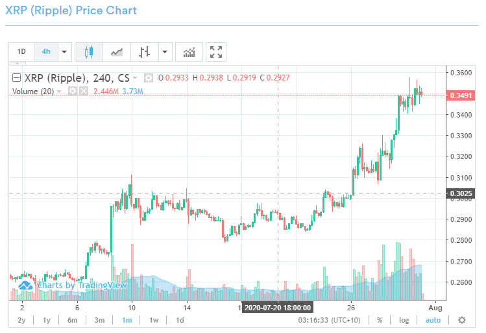Open Volume indicator settings gear
The height and width of the screenshot is (333, 486).
click(73, 92)
